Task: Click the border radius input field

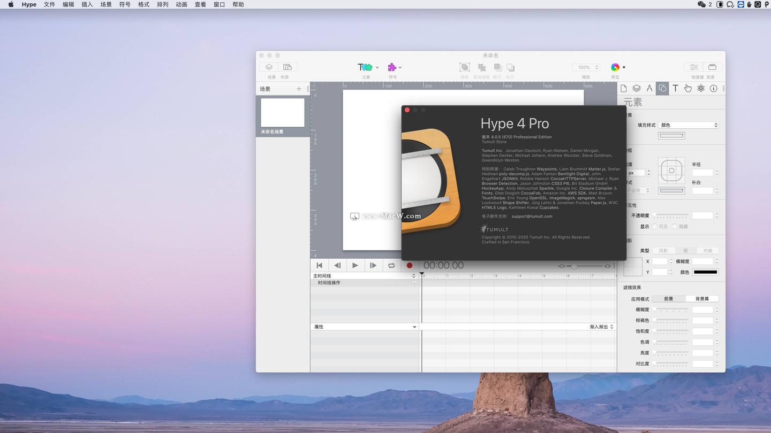Action: pyautogui.click(x=702, y=173)
